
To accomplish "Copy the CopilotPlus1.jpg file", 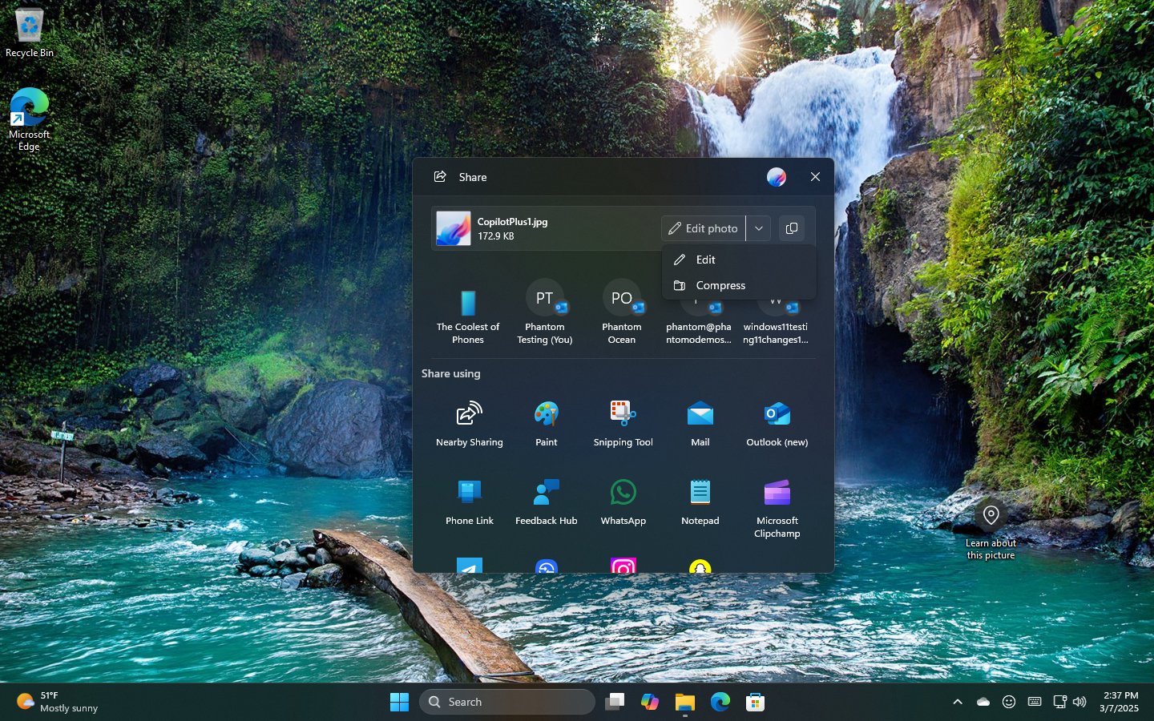I will (792, 228).
